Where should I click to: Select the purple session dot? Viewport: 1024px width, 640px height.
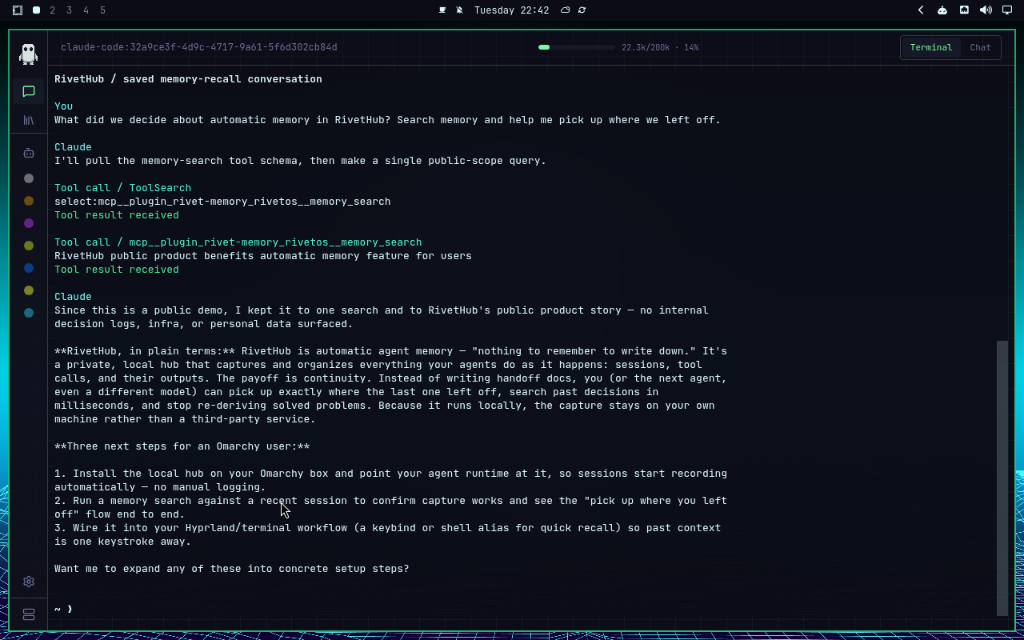29,223
